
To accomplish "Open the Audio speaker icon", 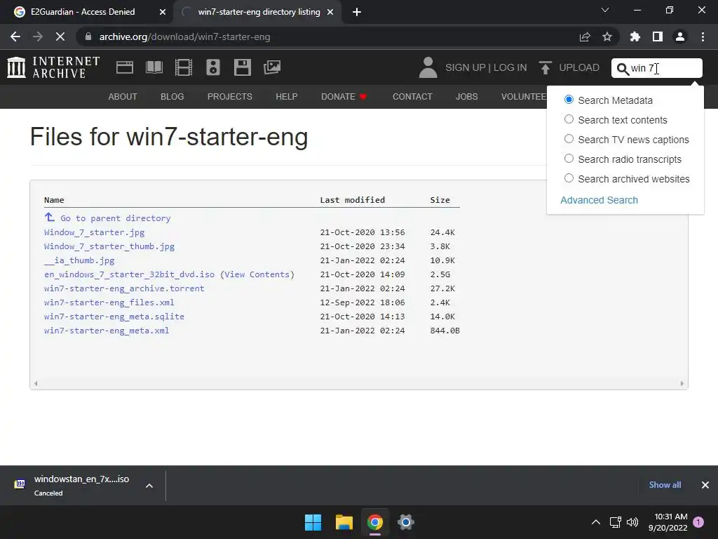I will pos(213,67).
